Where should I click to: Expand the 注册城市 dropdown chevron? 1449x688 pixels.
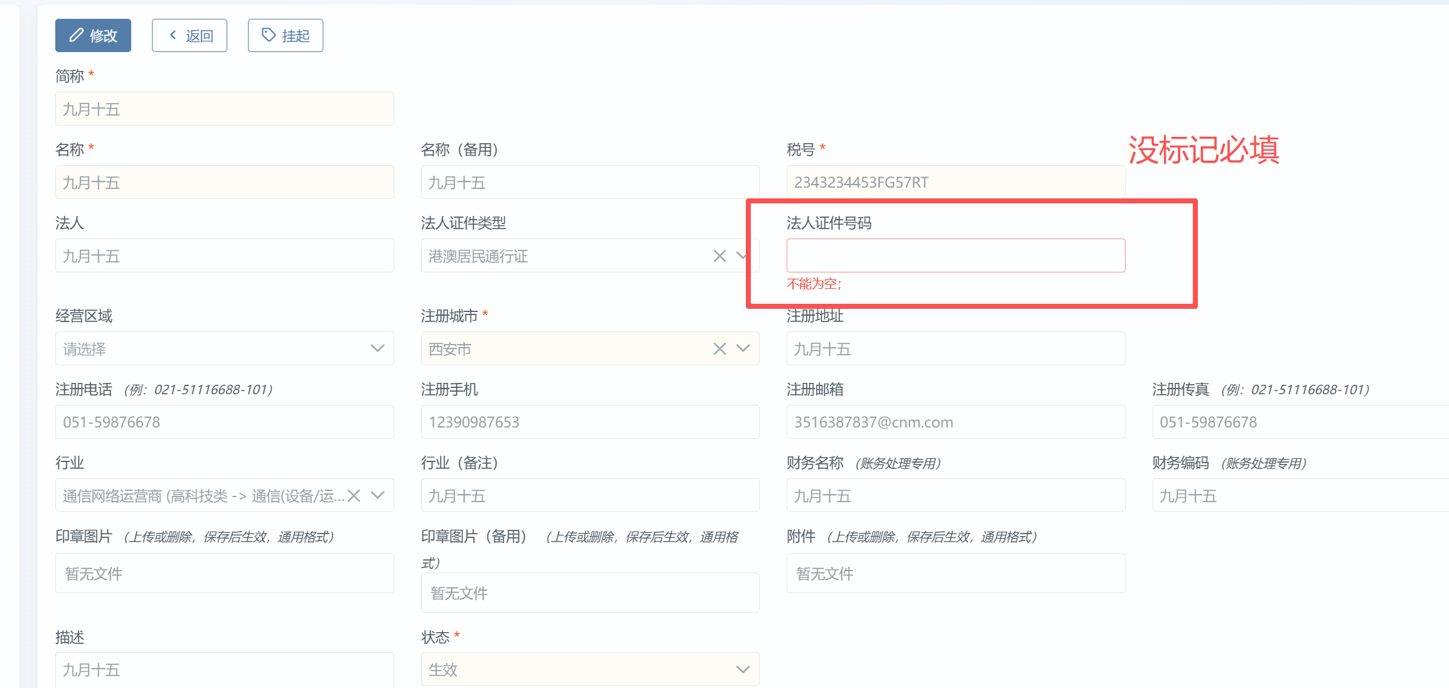(x=743, y=348)
